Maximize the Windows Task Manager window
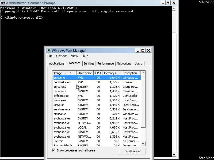 143,51
